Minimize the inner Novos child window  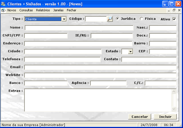(x=169, y=10)
